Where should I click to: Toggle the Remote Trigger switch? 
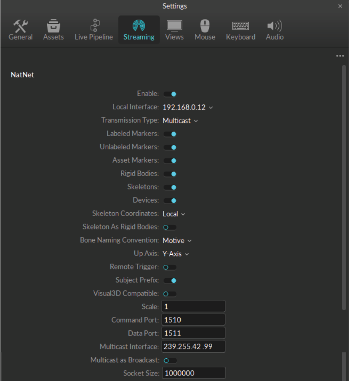click(170, 267)
